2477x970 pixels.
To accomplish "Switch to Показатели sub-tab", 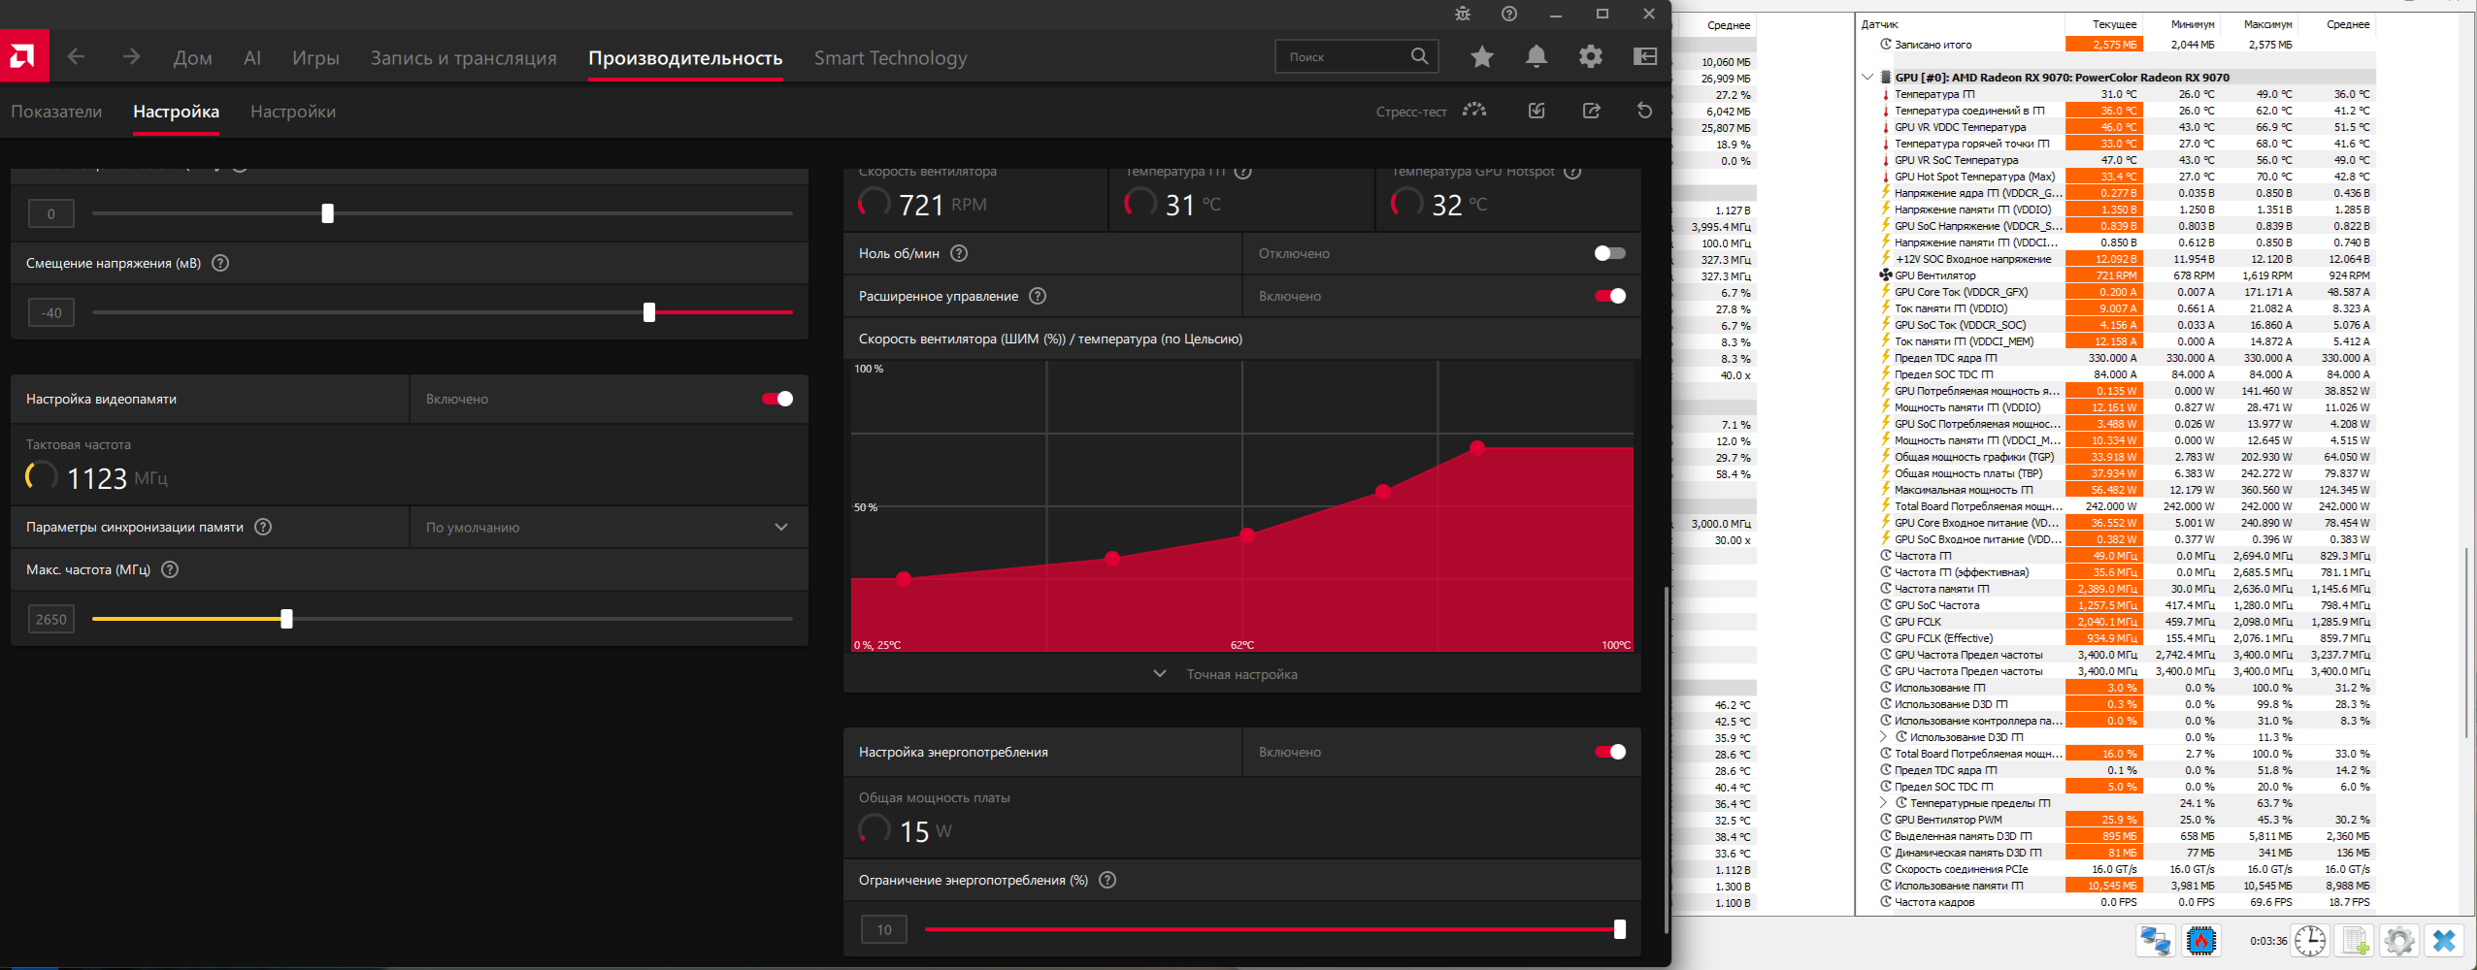I will (x=56, y=112).
